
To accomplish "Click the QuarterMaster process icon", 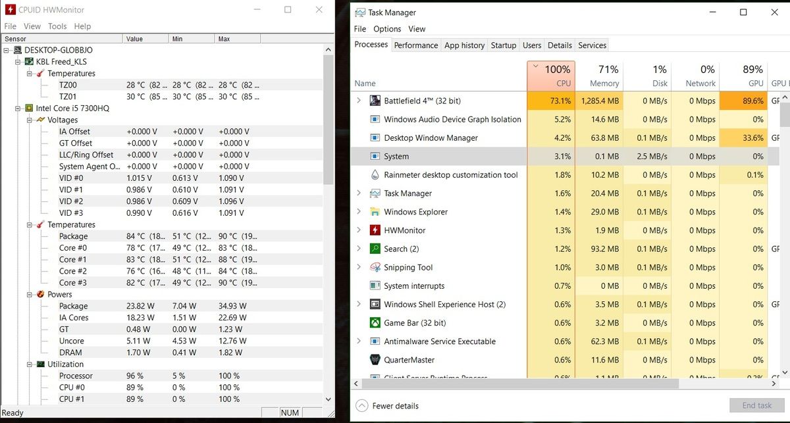I will coord(375,360).
